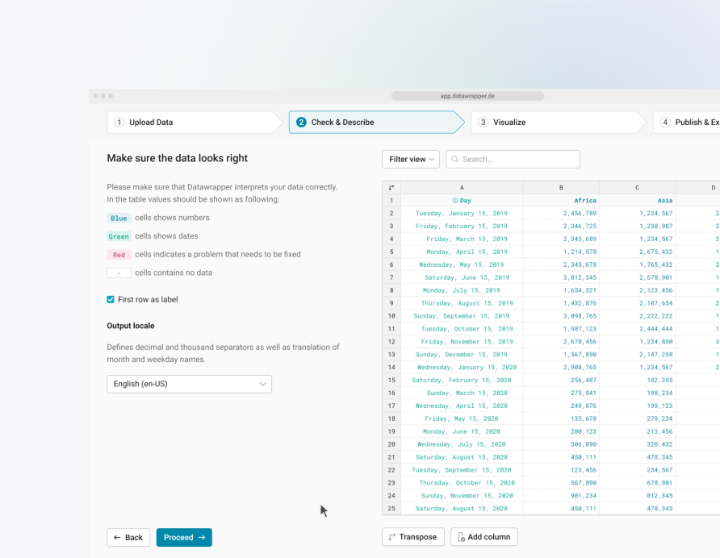Screen dimensions: 720x558
Task: Switch to the Visualize step
Action: [558, 122]
